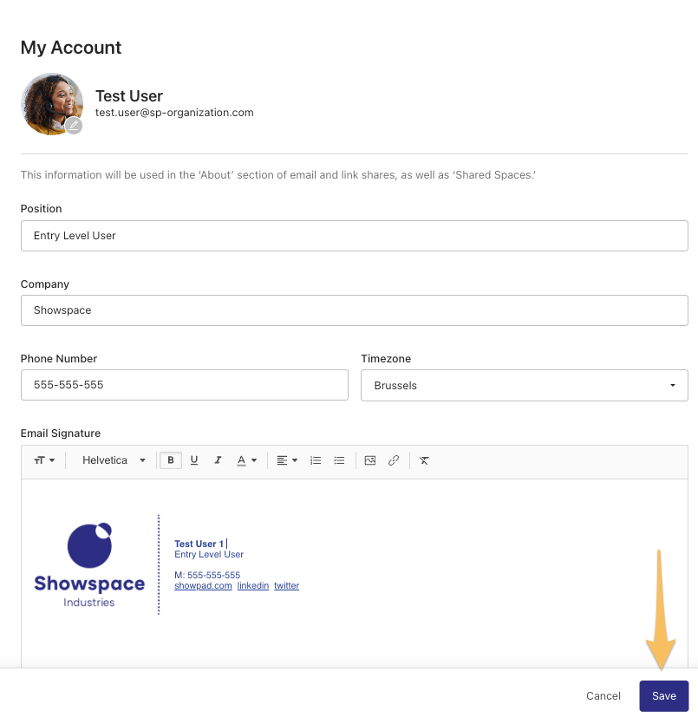
Task: Insert a hyperlink in the signature
Action: click(394, 460)
